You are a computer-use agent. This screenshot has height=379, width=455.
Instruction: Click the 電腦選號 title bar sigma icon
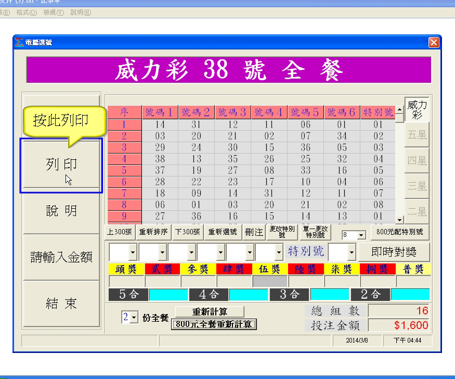pos(19,42)
